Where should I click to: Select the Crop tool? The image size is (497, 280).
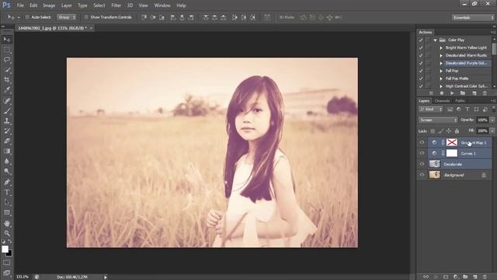(7, 79)
